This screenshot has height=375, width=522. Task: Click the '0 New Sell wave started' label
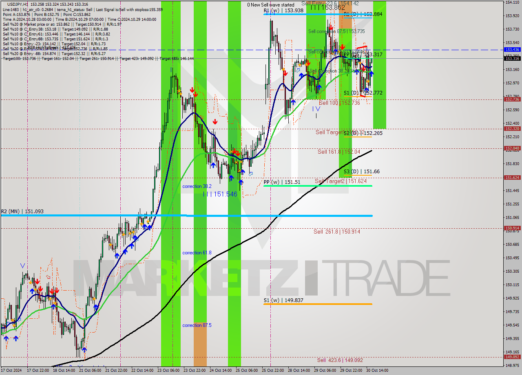click(271, 5)
